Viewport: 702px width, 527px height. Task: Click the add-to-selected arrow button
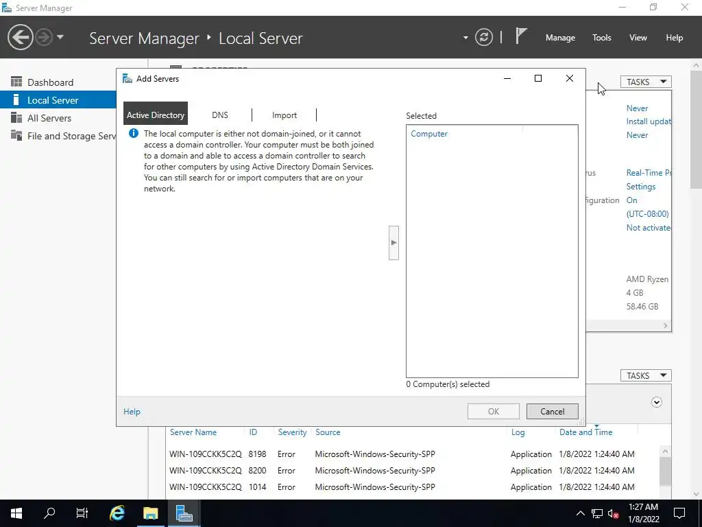tap(394, 242)
